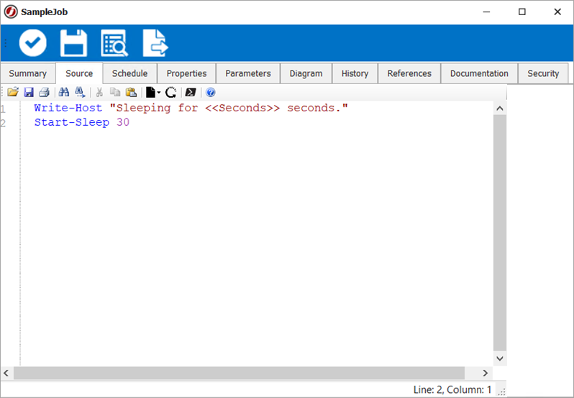Open a file with the folder icon
574x398 pixels.
point(13,92)
